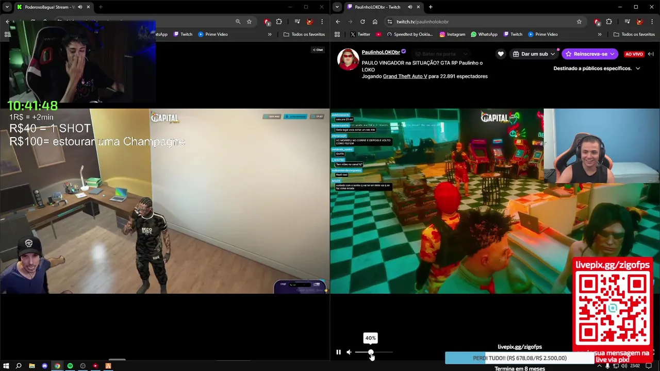
Task: Open the Grand Theft Auto V category link
Action: coord(405,76)
